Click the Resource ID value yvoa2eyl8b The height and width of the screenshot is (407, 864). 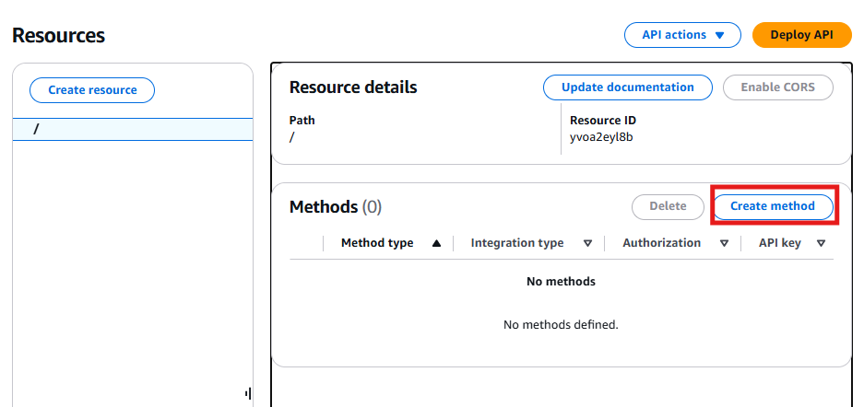601,137
